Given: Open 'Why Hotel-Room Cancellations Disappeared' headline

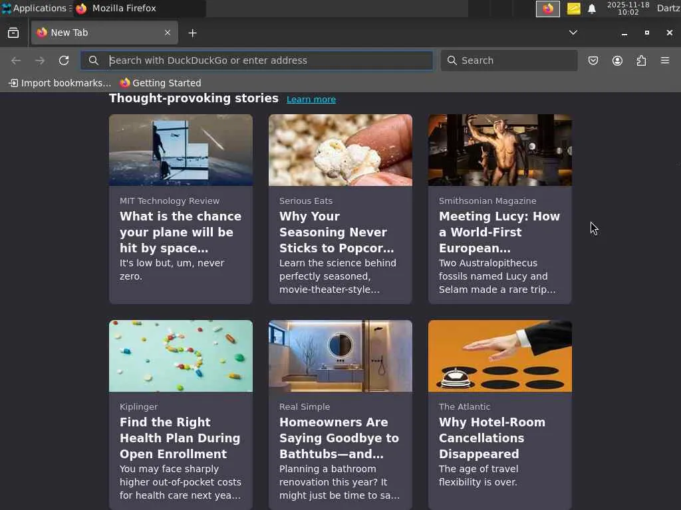Looking at the screenshot, I should tap(492, 438).
